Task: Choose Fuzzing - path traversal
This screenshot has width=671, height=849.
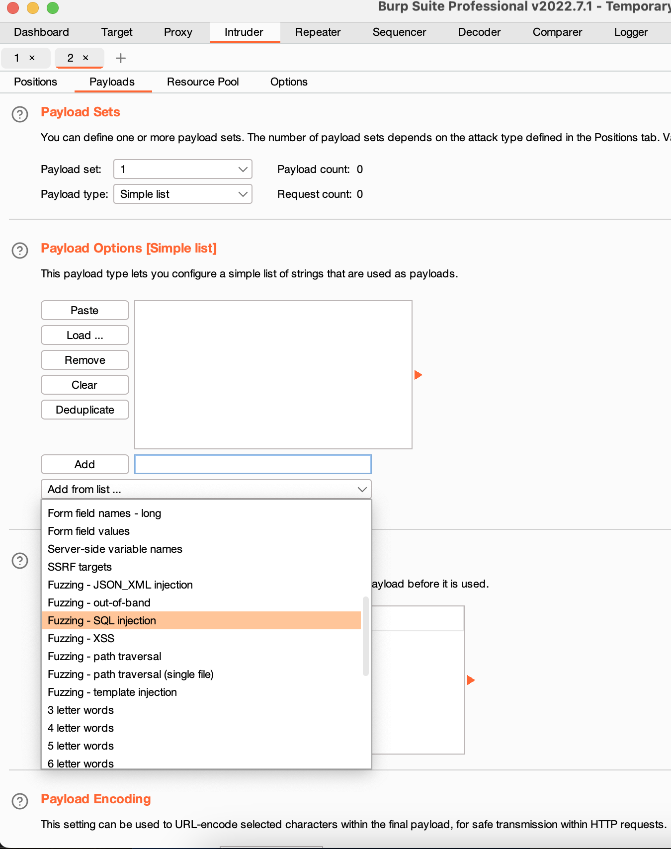Action: coord(202,656)
